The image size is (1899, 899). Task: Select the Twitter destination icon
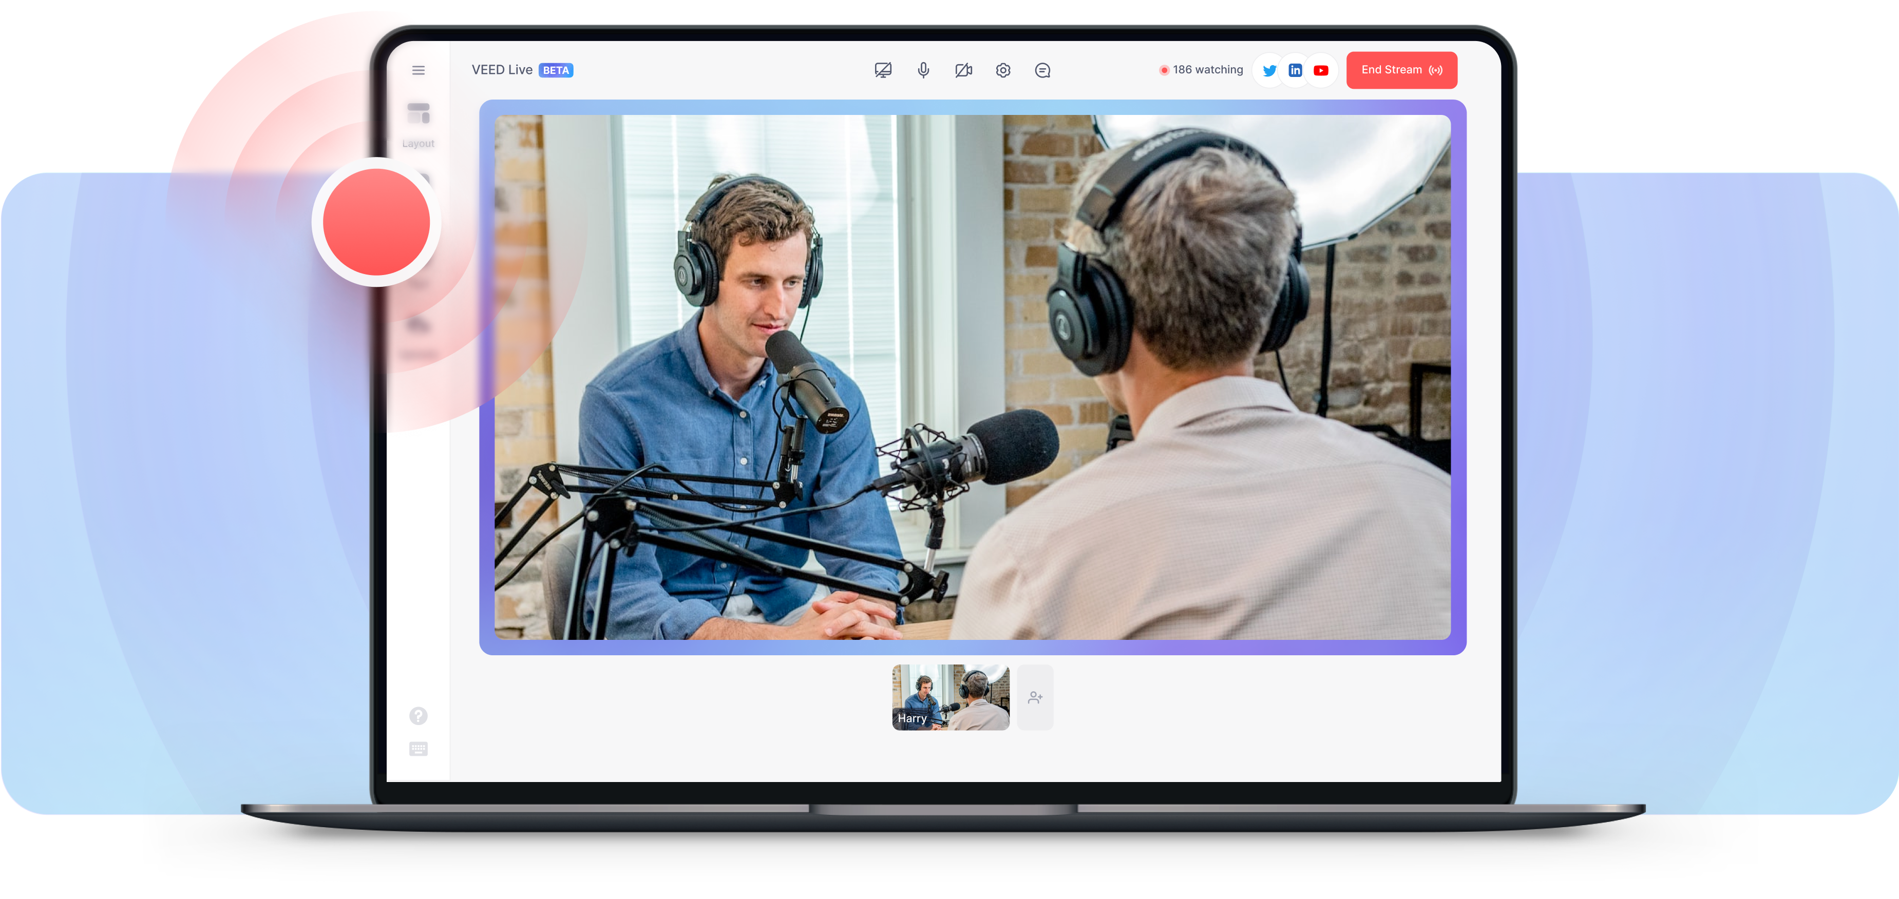click(x=1269, y=71)
